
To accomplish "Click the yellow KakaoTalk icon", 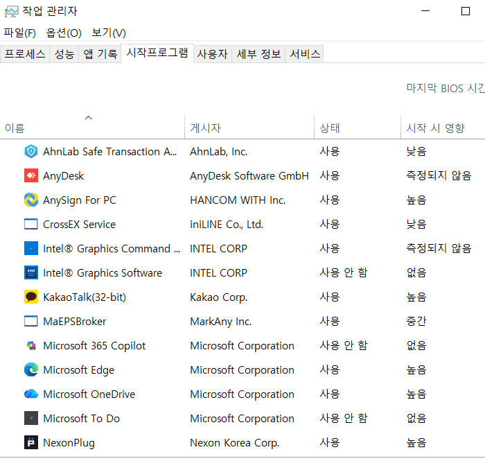I will [31, 297].
